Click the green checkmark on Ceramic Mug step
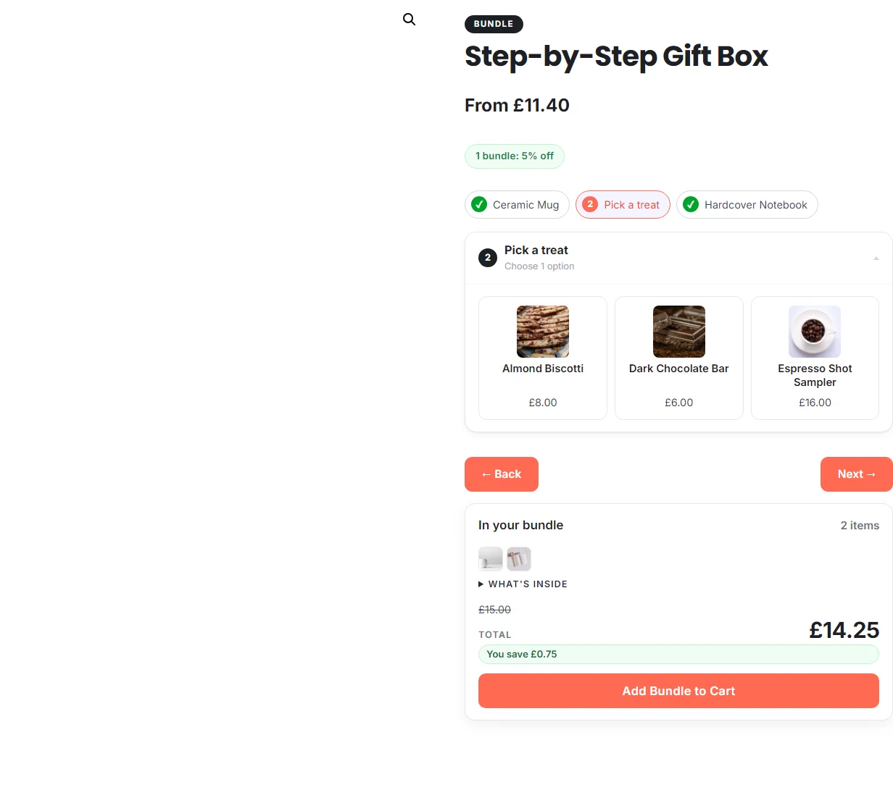 tap(479, 204)
